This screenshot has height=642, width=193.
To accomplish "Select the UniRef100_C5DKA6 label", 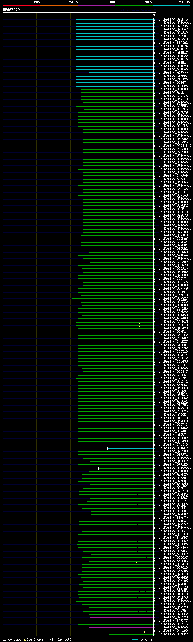I will click(x=173, y=239).
